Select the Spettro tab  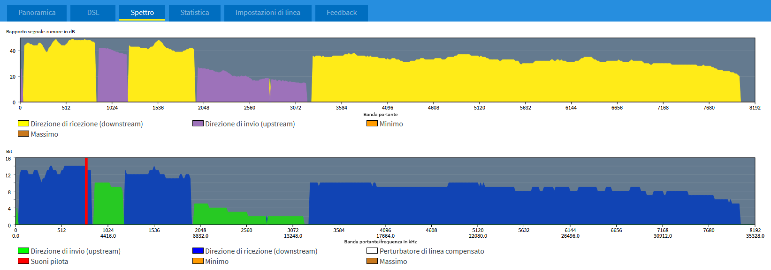click(x=142, y=13)
